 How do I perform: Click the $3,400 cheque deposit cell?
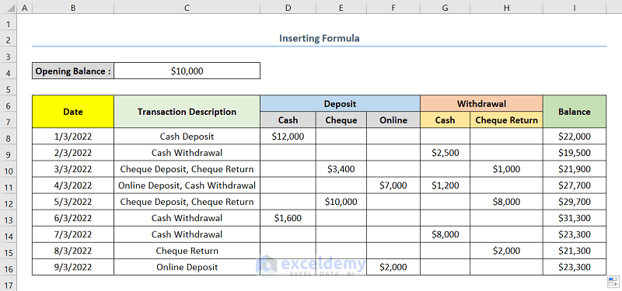tap(341, 169)
